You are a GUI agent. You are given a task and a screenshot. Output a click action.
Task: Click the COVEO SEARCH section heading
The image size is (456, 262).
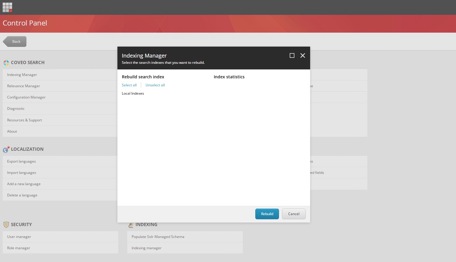pyautogui.click(x=28, y=63)
